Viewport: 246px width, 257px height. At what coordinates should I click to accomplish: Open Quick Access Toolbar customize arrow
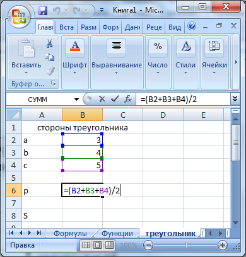[x=102, y=10]
